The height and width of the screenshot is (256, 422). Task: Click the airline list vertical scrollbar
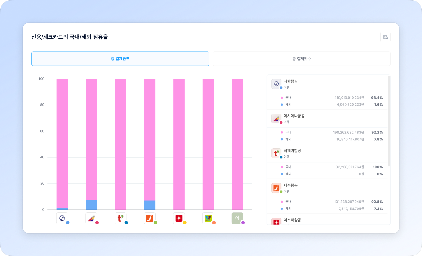pos(389,121)
